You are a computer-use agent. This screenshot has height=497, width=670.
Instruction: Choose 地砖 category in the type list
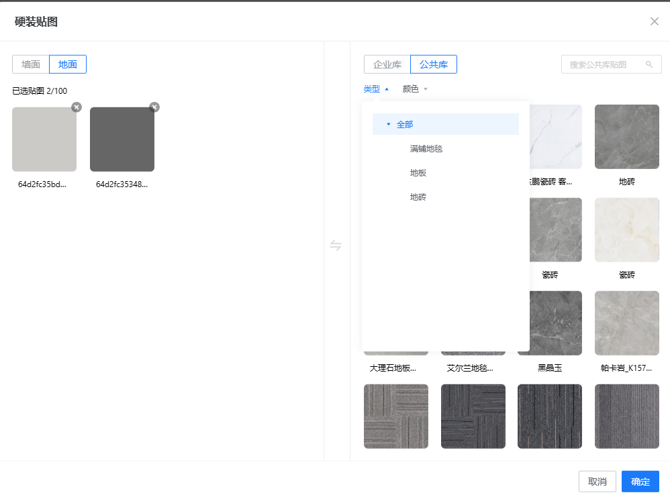click(x=418, y=197)
